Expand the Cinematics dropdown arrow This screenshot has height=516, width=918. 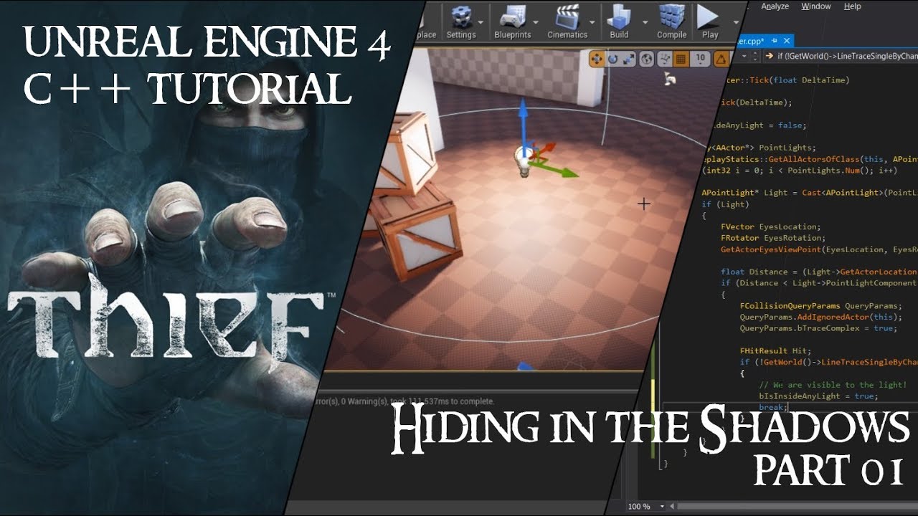[593, 22]
